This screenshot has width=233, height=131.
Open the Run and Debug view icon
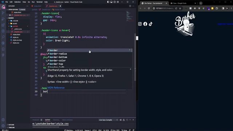pos(3,19)
